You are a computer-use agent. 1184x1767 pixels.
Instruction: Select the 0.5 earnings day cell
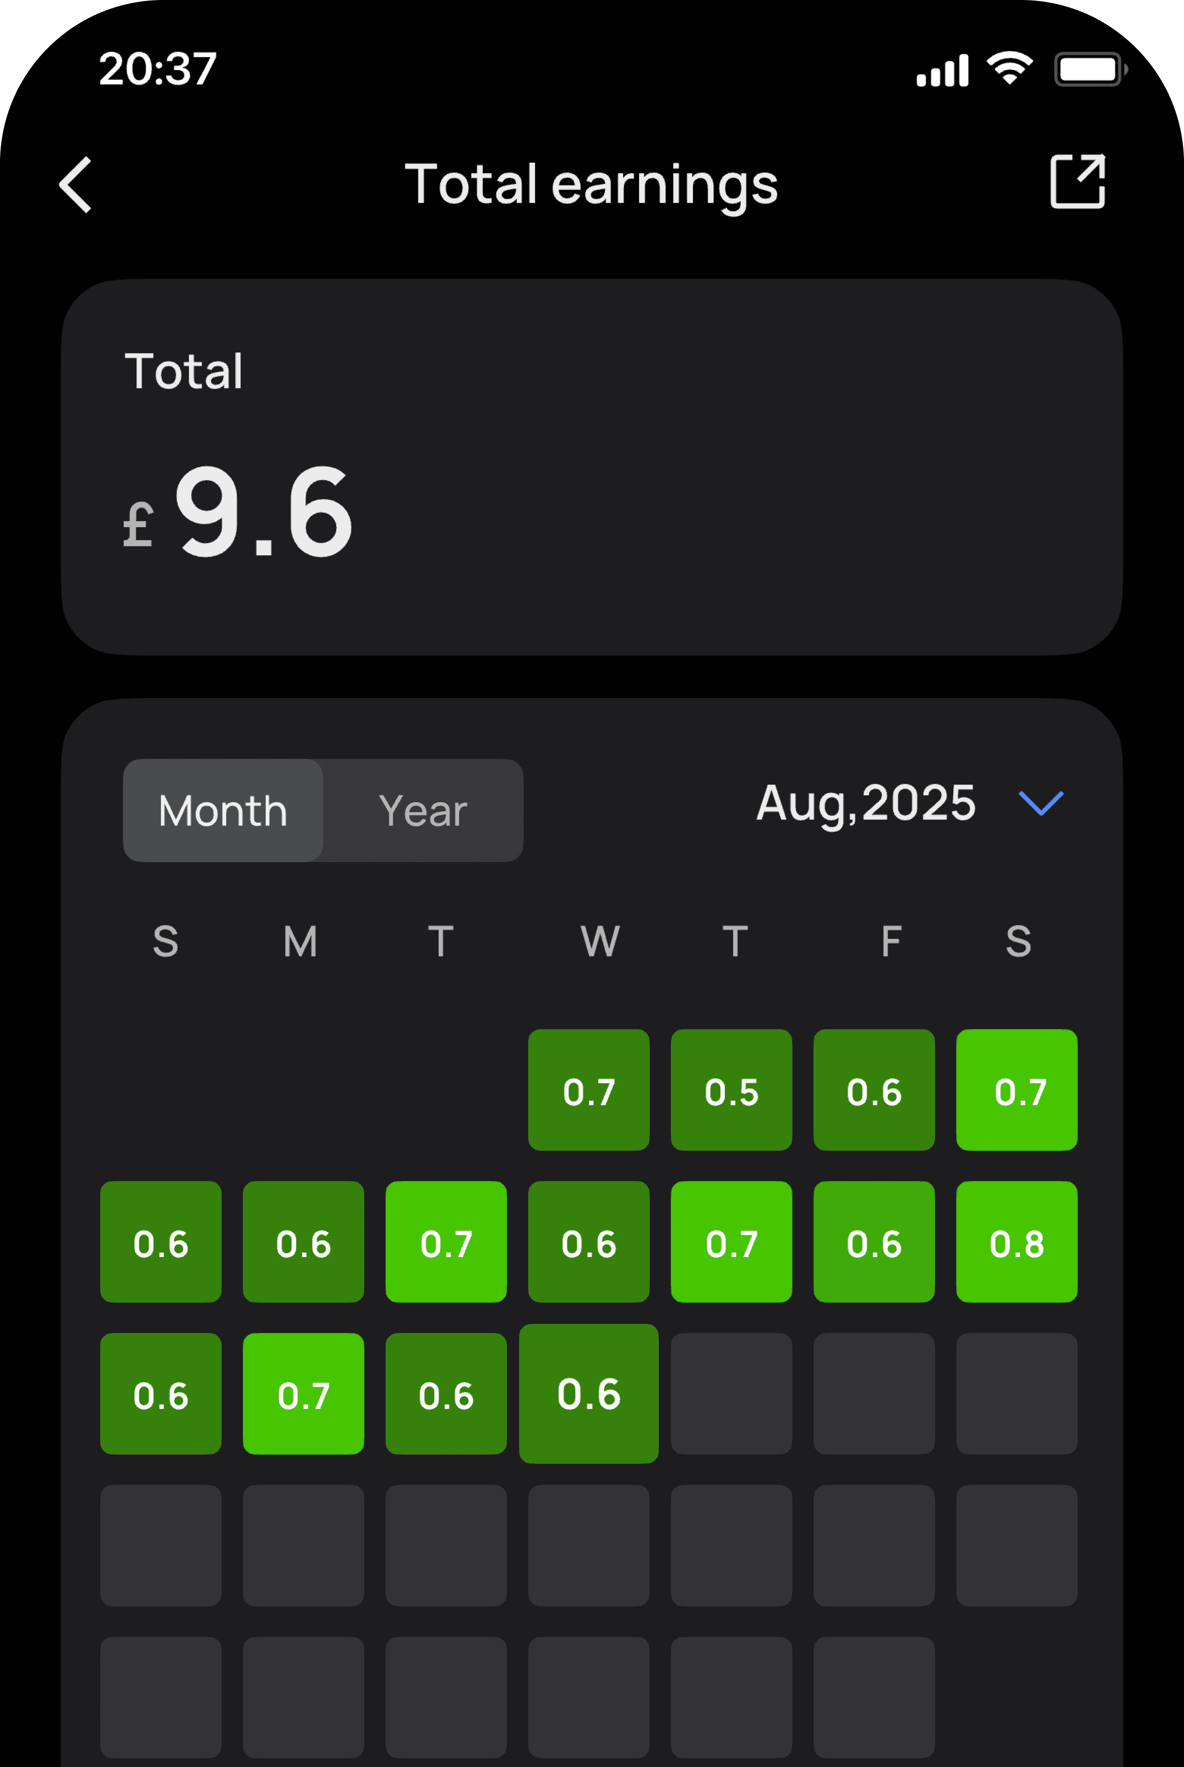731,1090
